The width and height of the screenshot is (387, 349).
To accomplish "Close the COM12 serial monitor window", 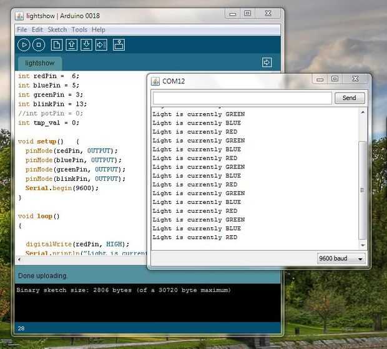I will [355, 79].
